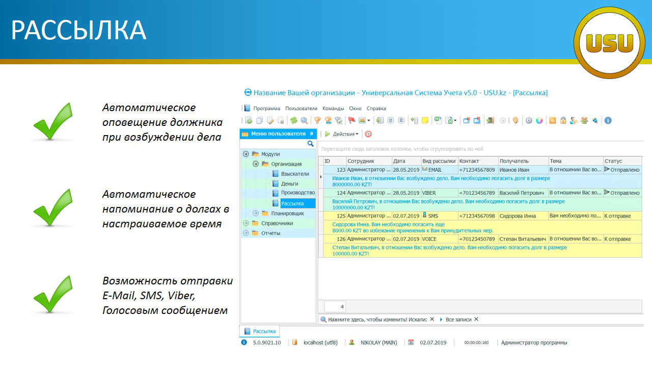Image resolution: width=652 pixels, height=367 pixels.
Task: Click the magnifier search icon in toolbar
Action: click(304, 120)
